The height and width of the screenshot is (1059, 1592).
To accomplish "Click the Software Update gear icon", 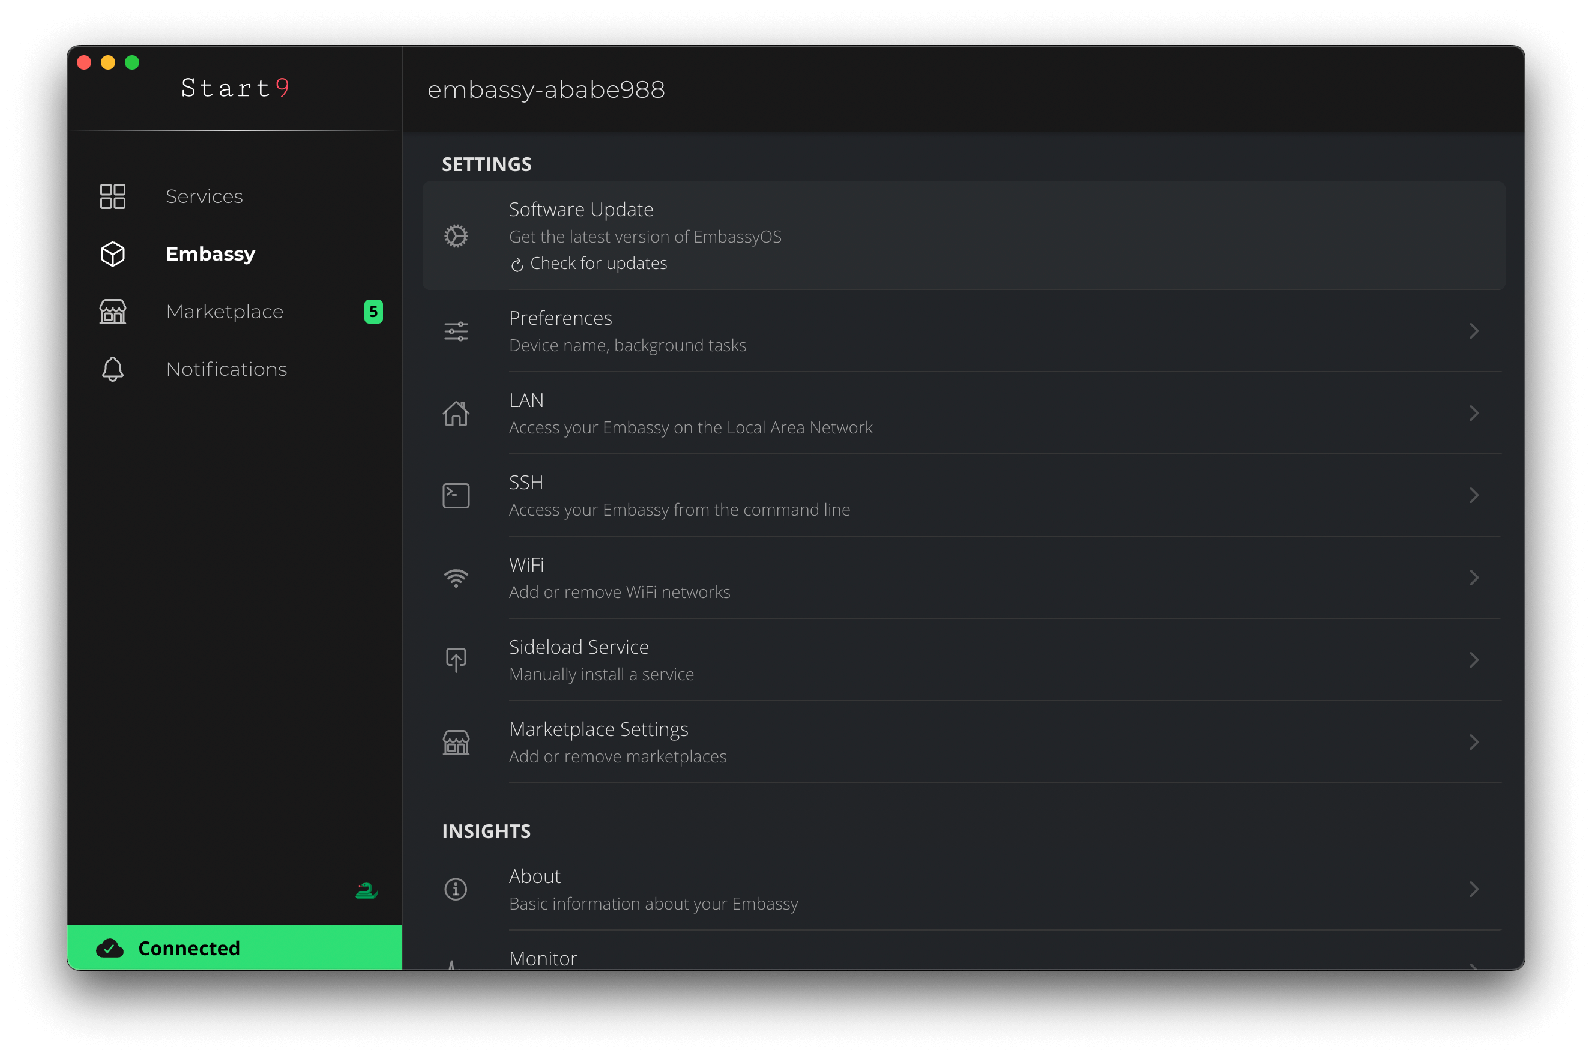I will [456, 236].
